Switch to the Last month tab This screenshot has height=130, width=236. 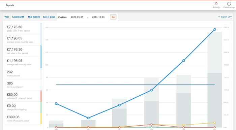click(18, 17)
